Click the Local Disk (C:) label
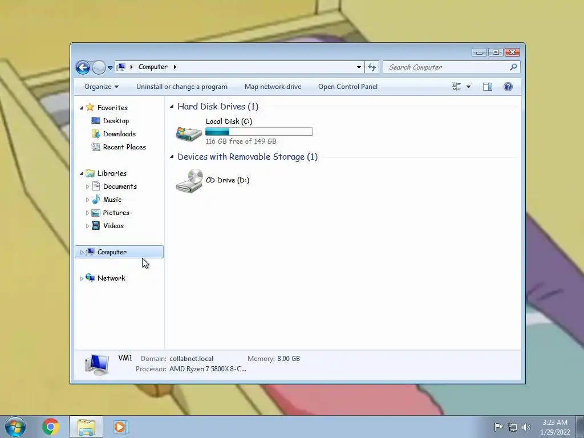 coord(229,121)
